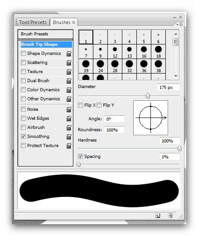The width and height of the screenshot is (198, 236).
Task: Toggle lock icon for Color Dynamics
Action: (69, 90)
